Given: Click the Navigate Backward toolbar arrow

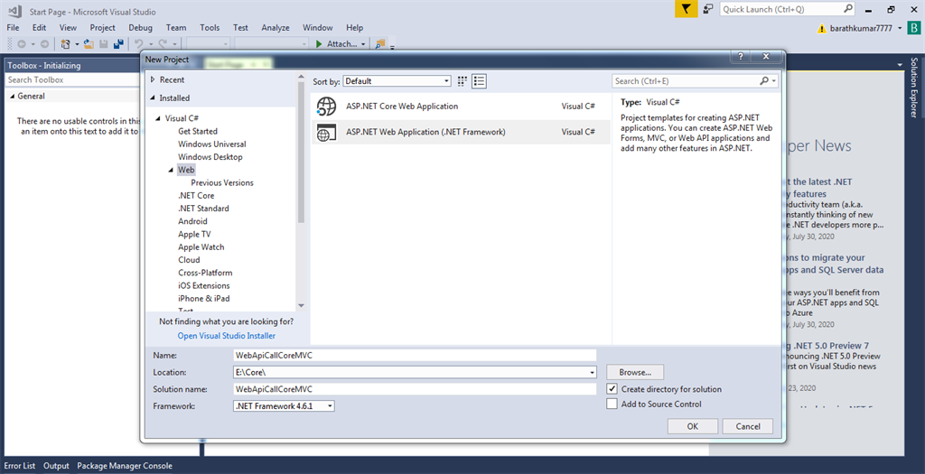Looking at the screenshot, I should click(x=22, y=44).
